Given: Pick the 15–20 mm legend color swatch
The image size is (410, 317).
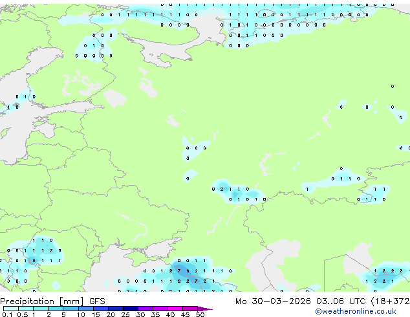Looking at the screenshot, I should coord(101,309).
